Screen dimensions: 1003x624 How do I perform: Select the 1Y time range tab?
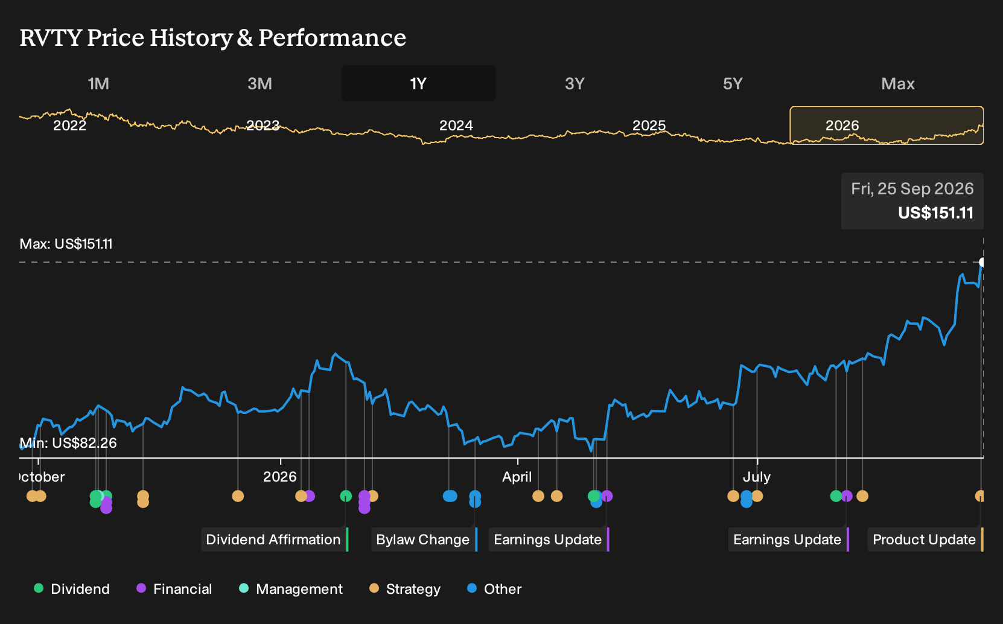coord(419,83)
